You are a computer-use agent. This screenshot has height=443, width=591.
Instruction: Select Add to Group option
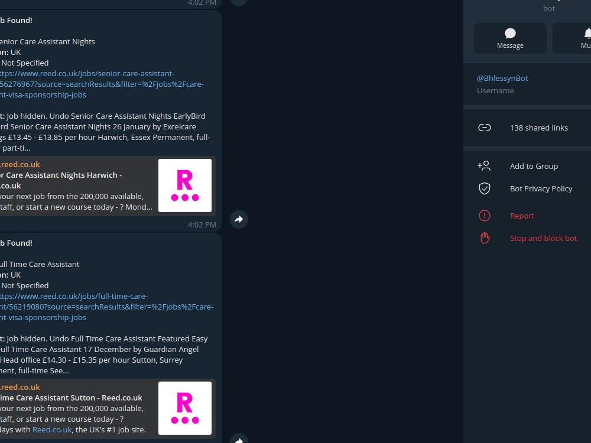[x=527, y=166]
